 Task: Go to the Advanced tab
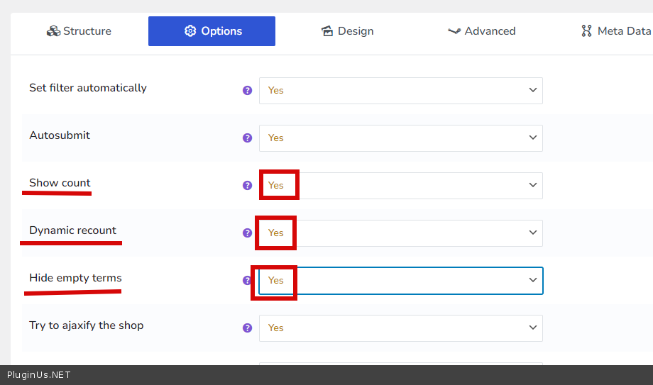coord(482,31)
